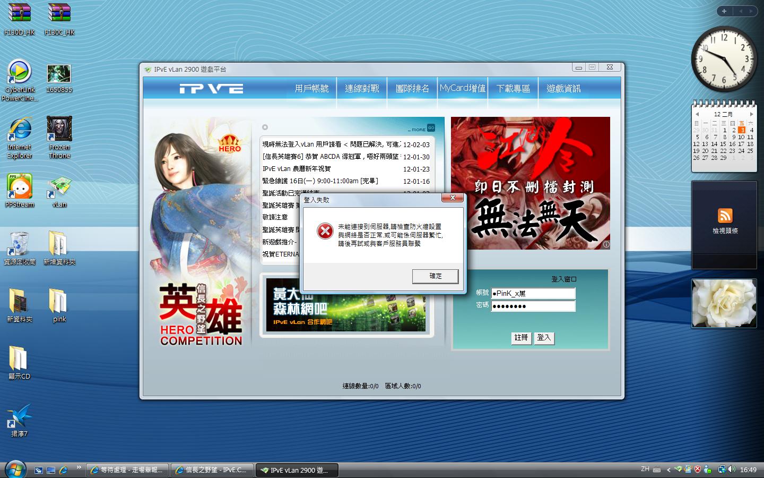Click the vLan tray icon
Screen dimensions: 764x478
679,470
